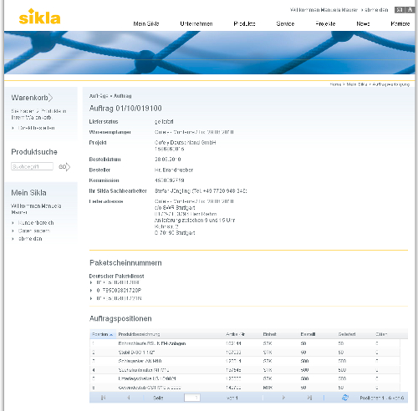Image resolution: width=418 pixels, height=411 pixels.
Task: Click the Cofely Deutschland GmbH project value
Action: click(x=185, y=143)
